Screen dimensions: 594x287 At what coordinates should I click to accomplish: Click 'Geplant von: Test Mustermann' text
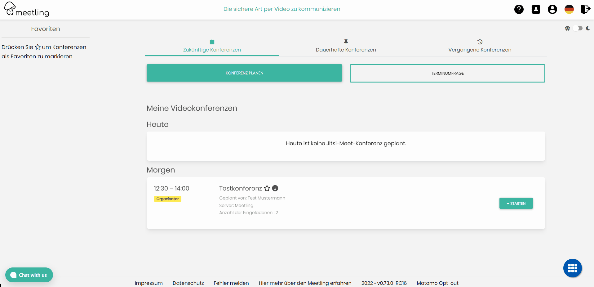point(252,198)
